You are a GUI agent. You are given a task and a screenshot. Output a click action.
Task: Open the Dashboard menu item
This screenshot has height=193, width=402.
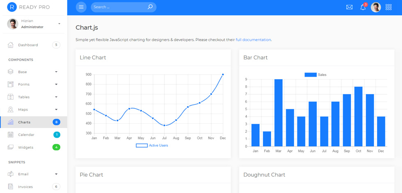pyautogui.click(x=34, y=45)
